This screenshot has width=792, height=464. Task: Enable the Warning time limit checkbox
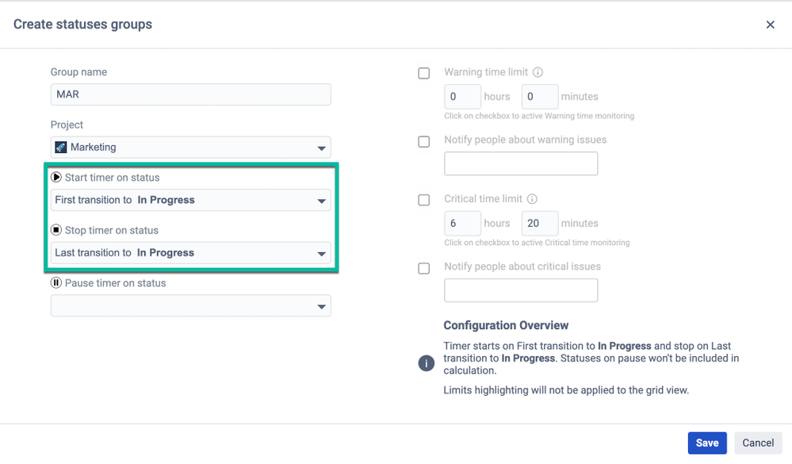424,73
